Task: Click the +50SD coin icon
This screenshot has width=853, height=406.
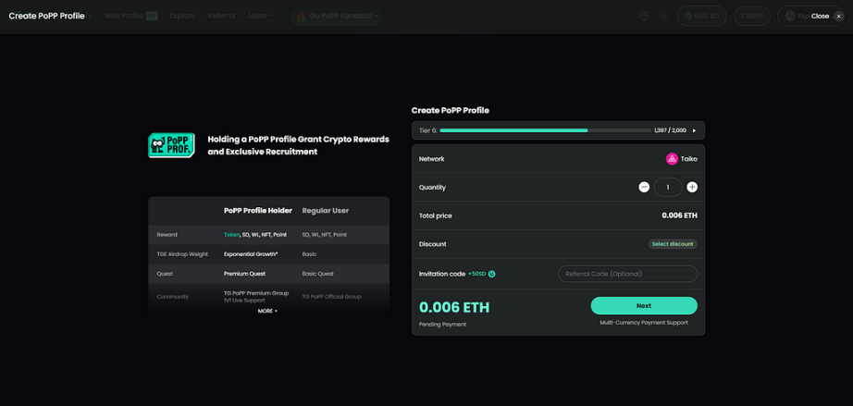Action: pos(492,274)
